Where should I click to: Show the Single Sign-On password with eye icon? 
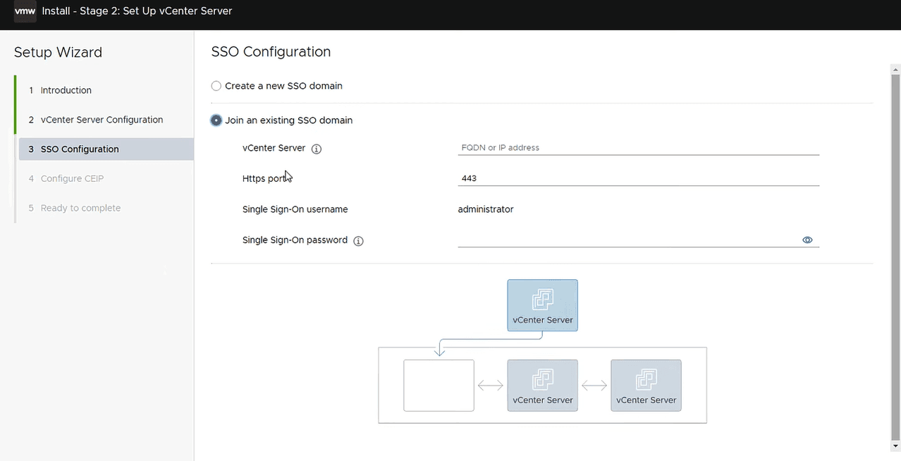click(x=807, y=240)
